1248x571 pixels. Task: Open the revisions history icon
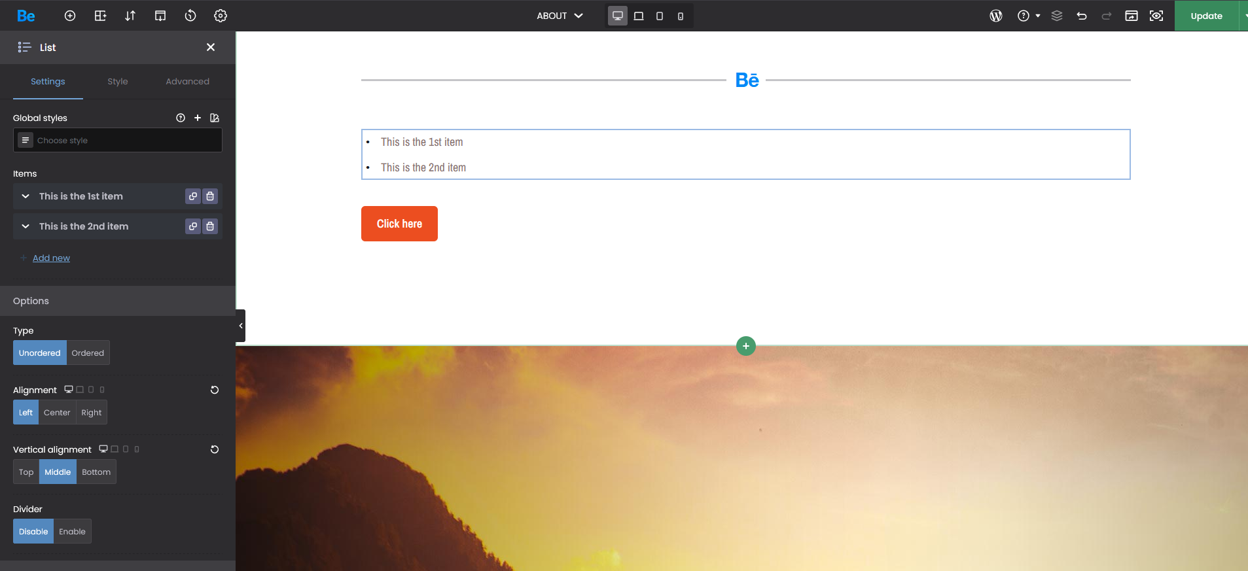click(x=190, y=16)
